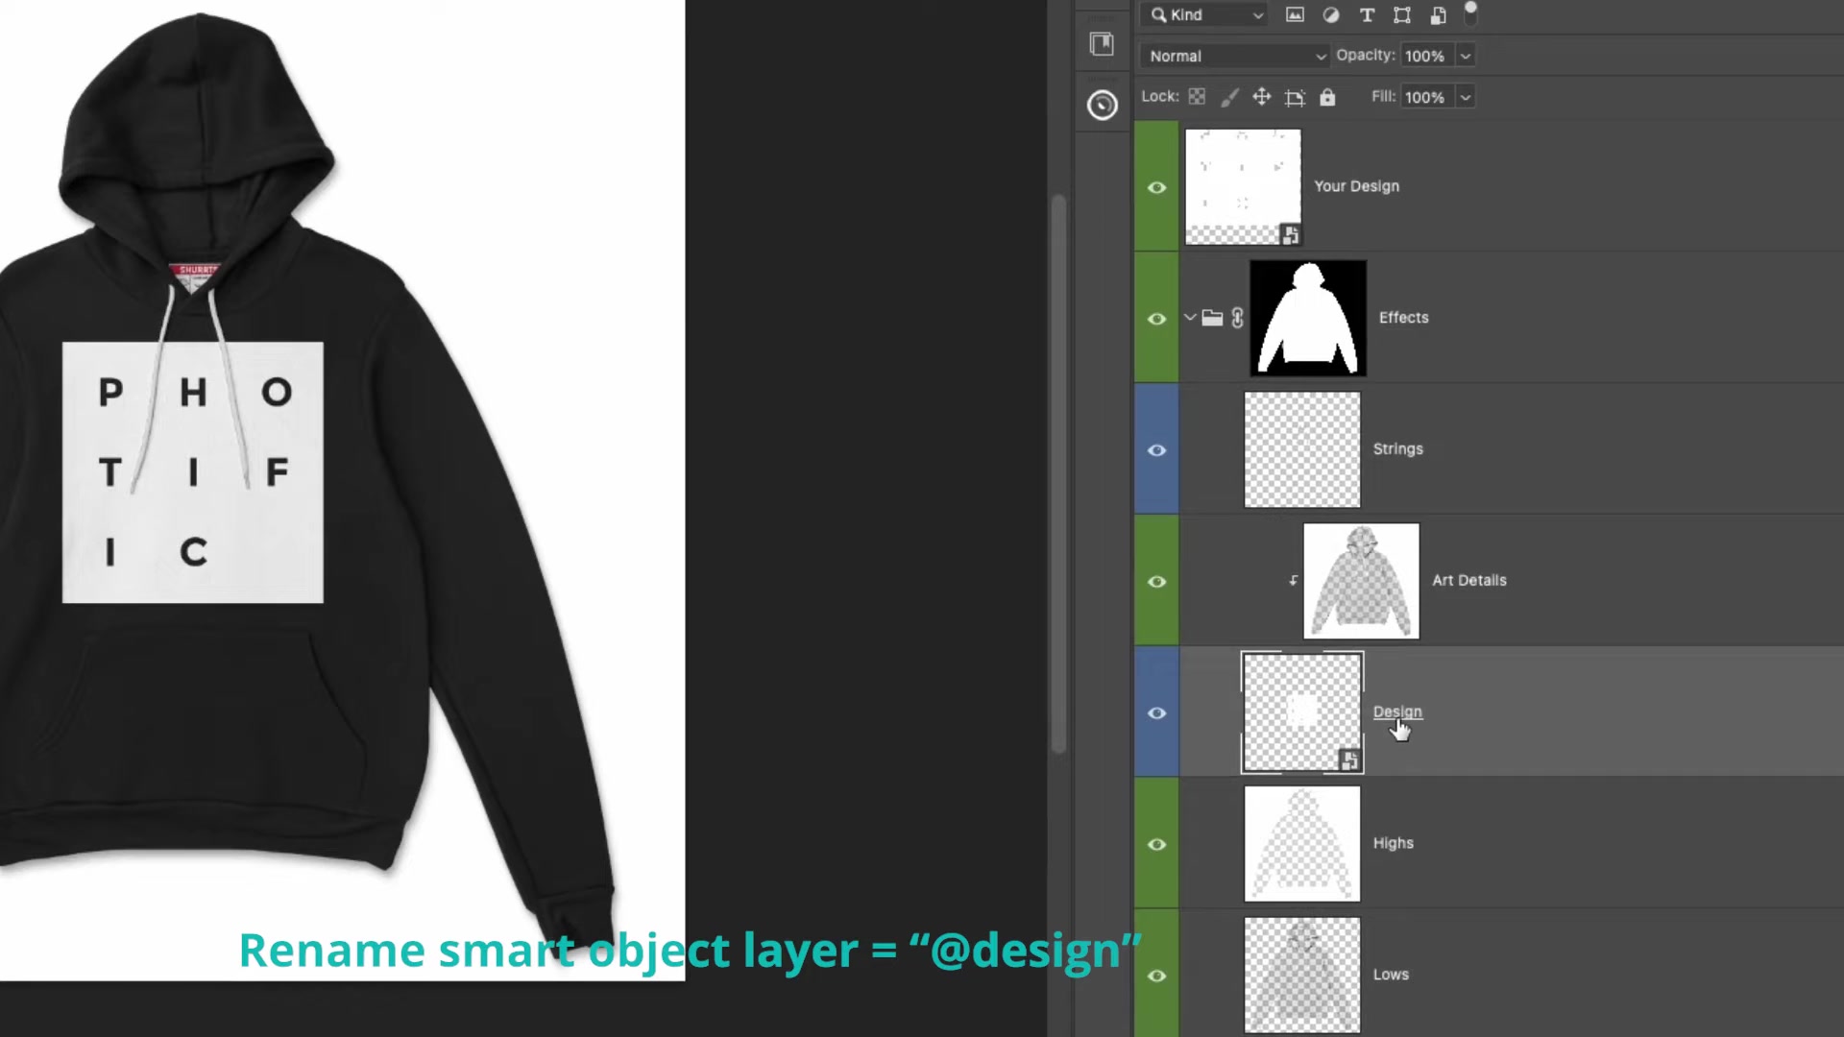Hide the Effects group layer
This screenshot has width=1844, height=1037.
1156,318
